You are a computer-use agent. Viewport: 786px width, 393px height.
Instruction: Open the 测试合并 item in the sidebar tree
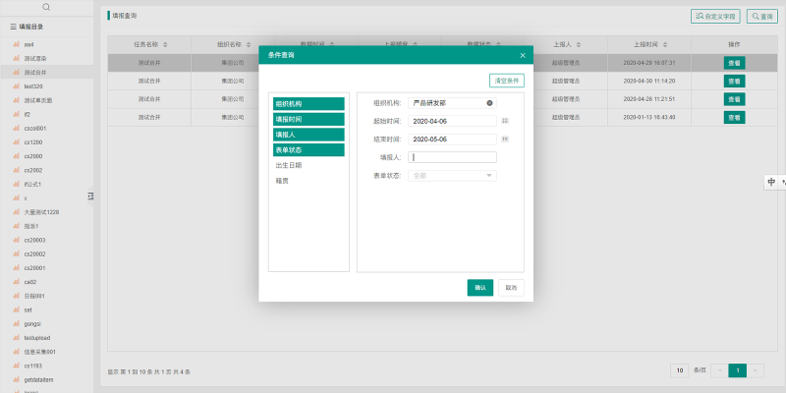tap(35, 72)
